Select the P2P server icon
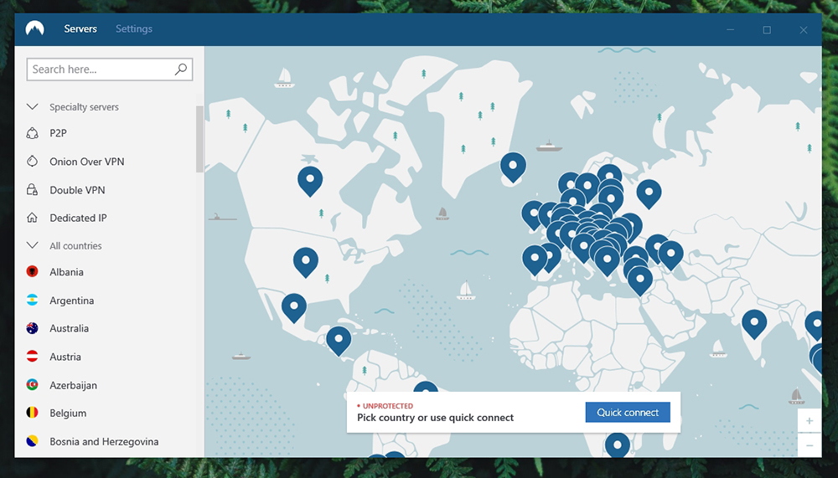 coord(32,133)
